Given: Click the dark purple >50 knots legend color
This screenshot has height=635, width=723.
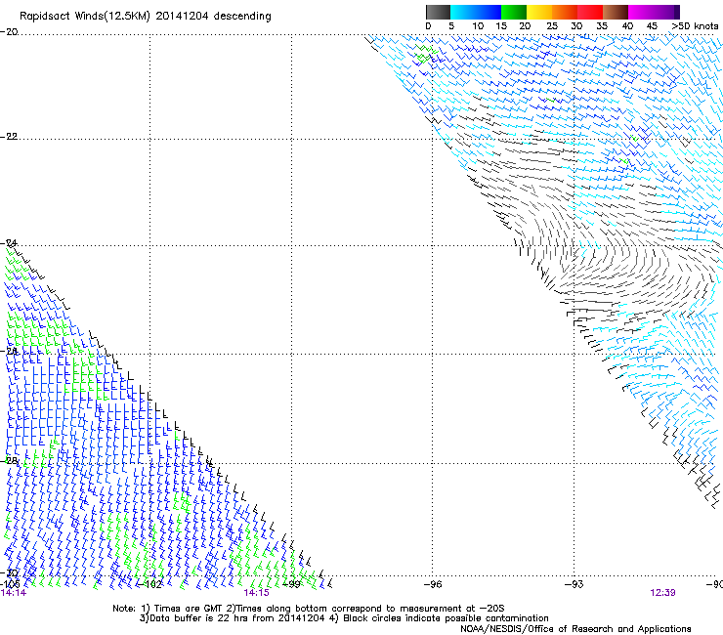Looking at the screenshot, I should tap(676, 12).
